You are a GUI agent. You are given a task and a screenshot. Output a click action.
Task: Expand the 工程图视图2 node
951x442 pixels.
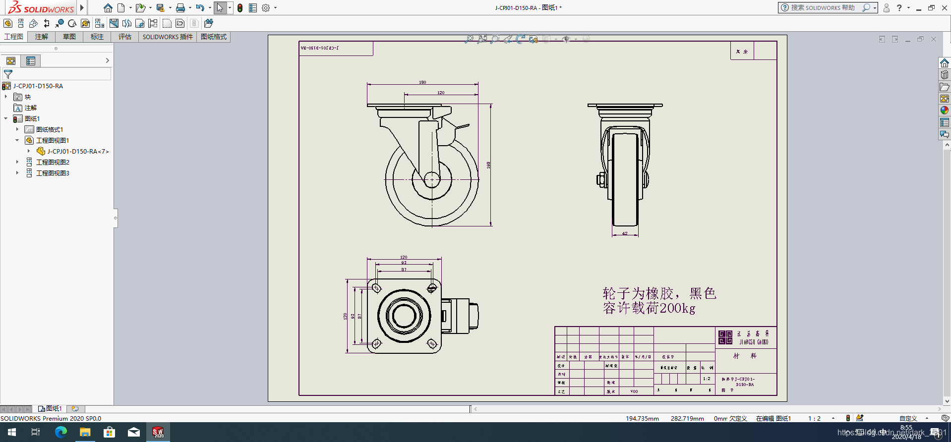pos(17,162)
